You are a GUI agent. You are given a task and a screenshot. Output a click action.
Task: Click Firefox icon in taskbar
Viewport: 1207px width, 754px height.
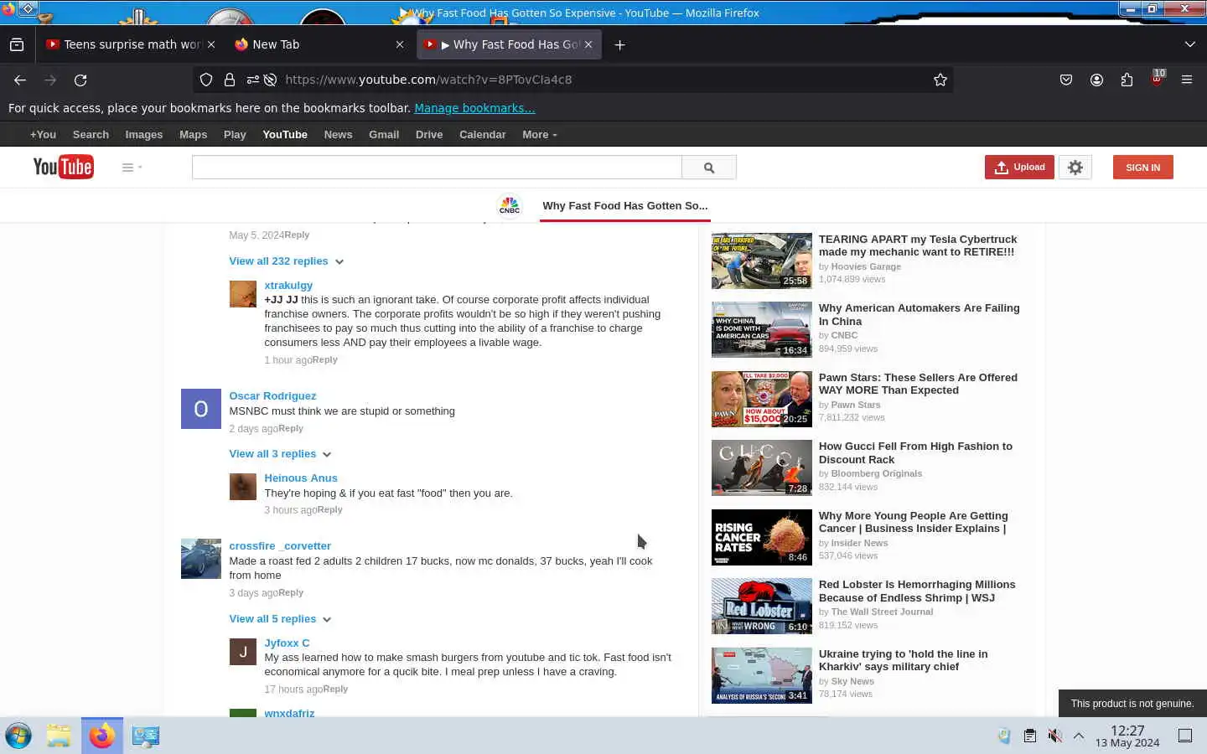[102, 736]
